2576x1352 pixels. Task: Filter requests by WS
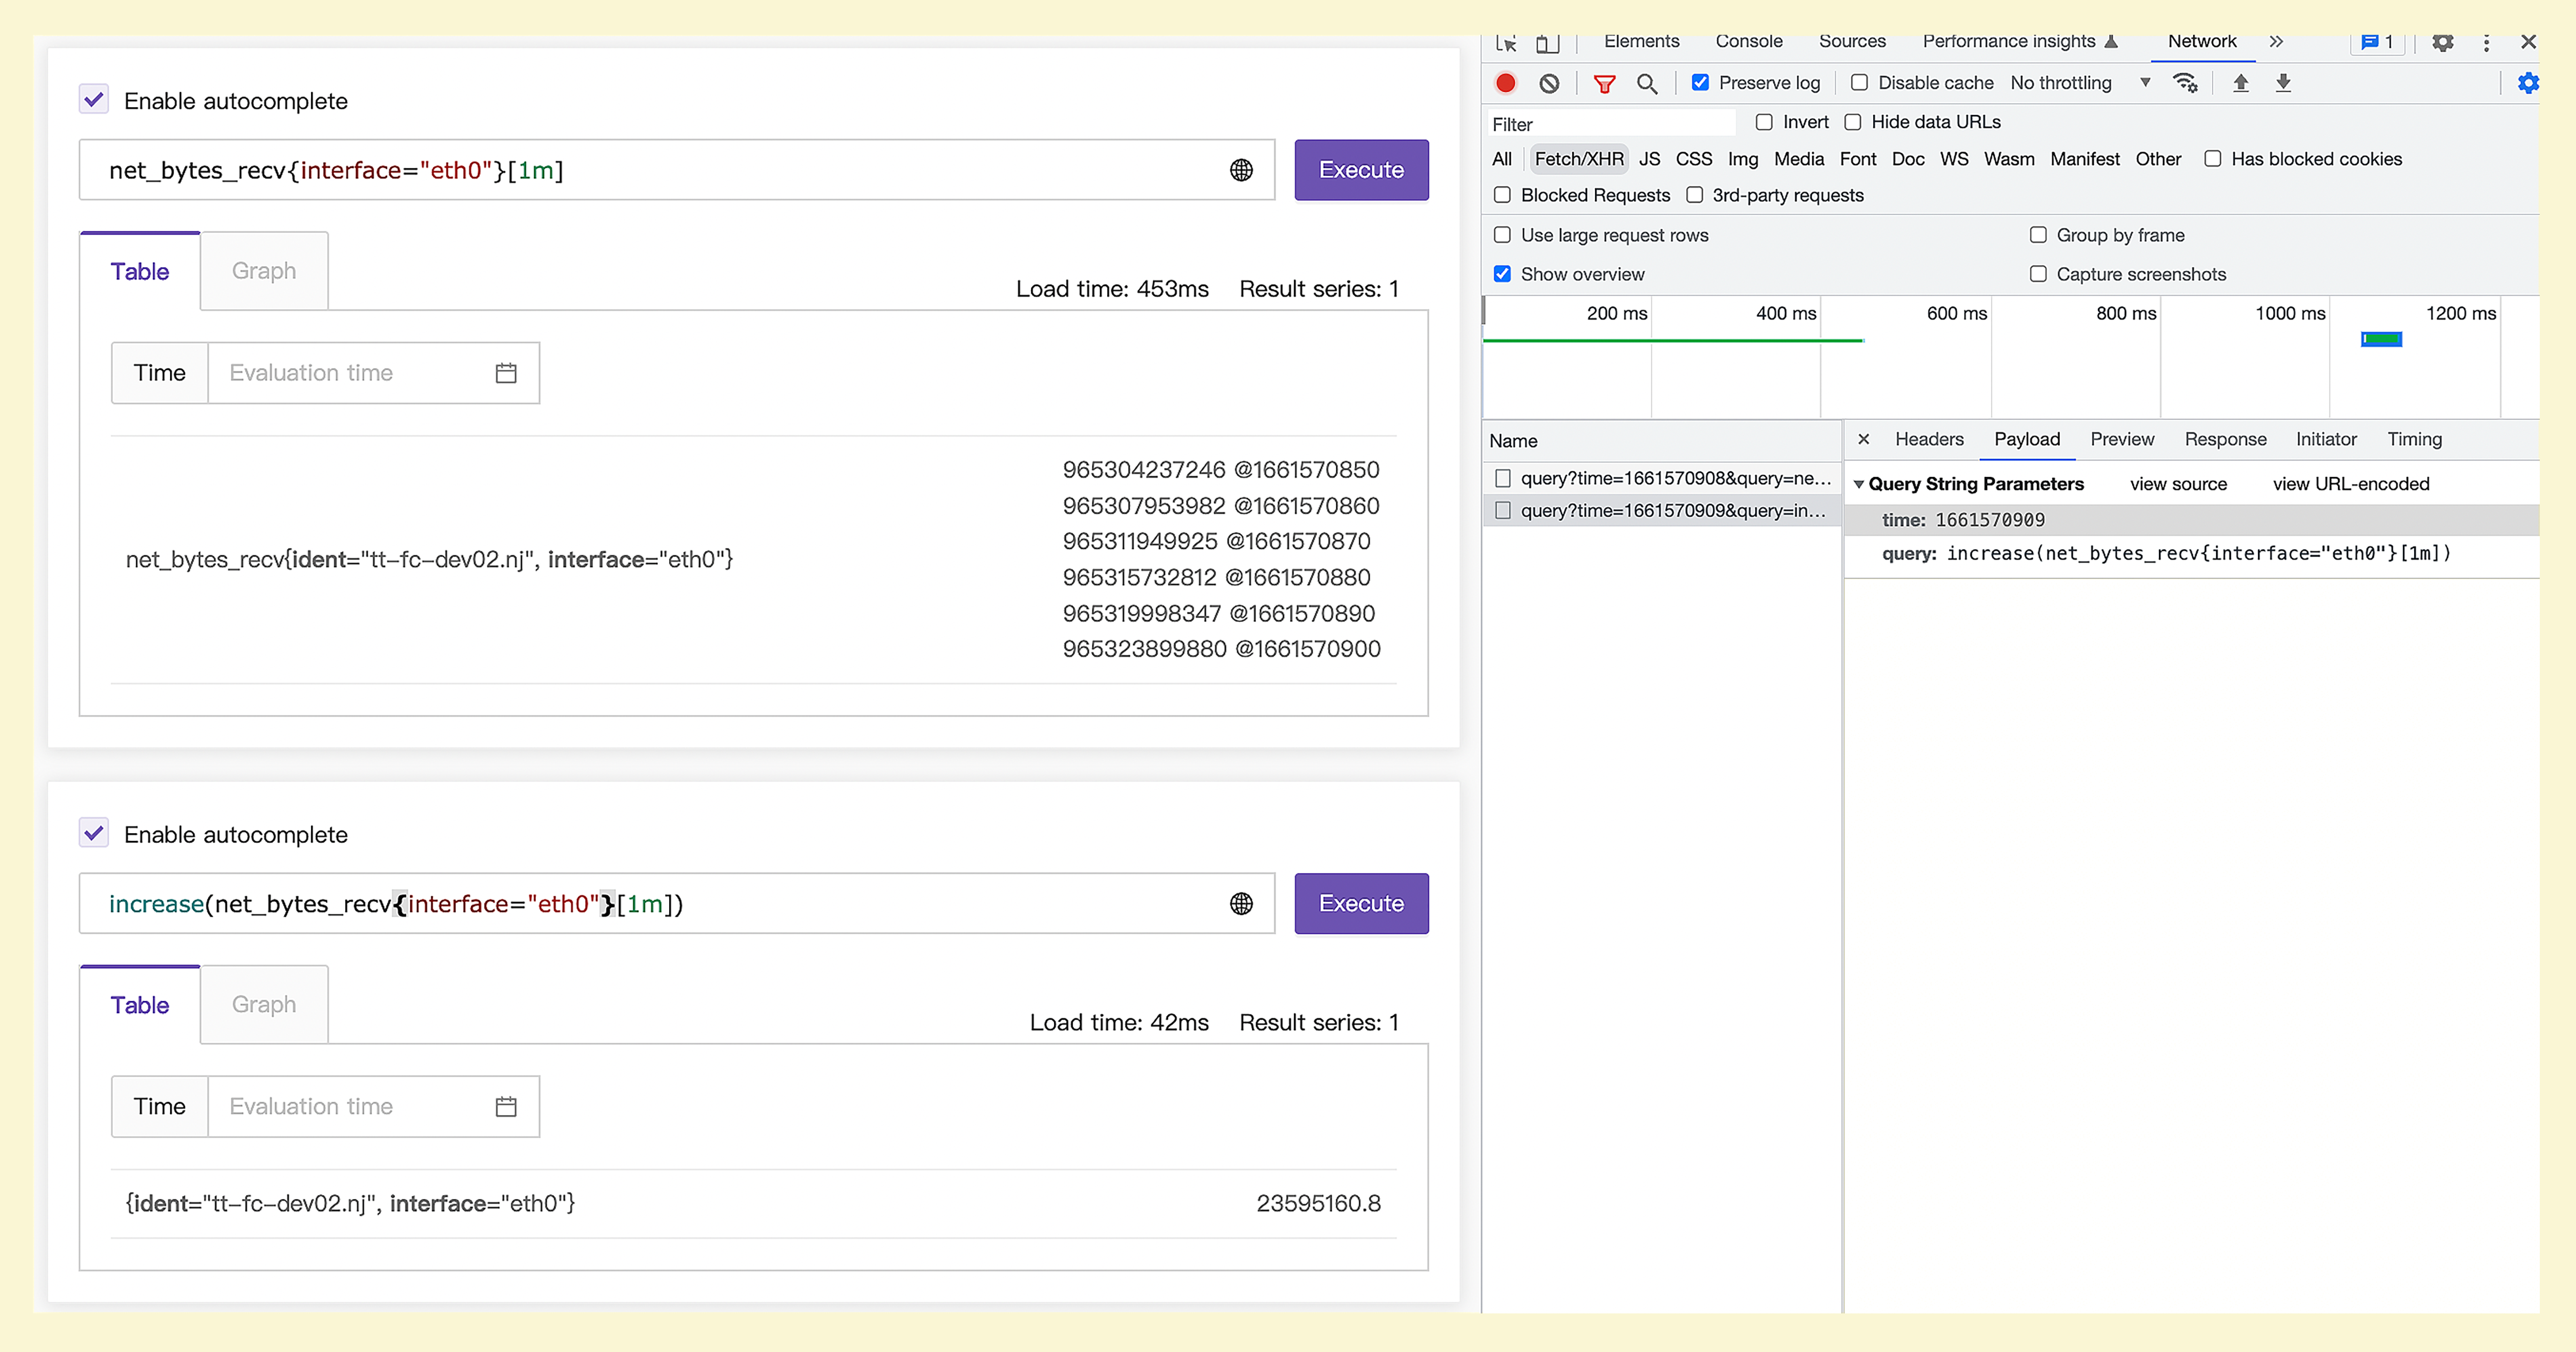pos(1954,159)
